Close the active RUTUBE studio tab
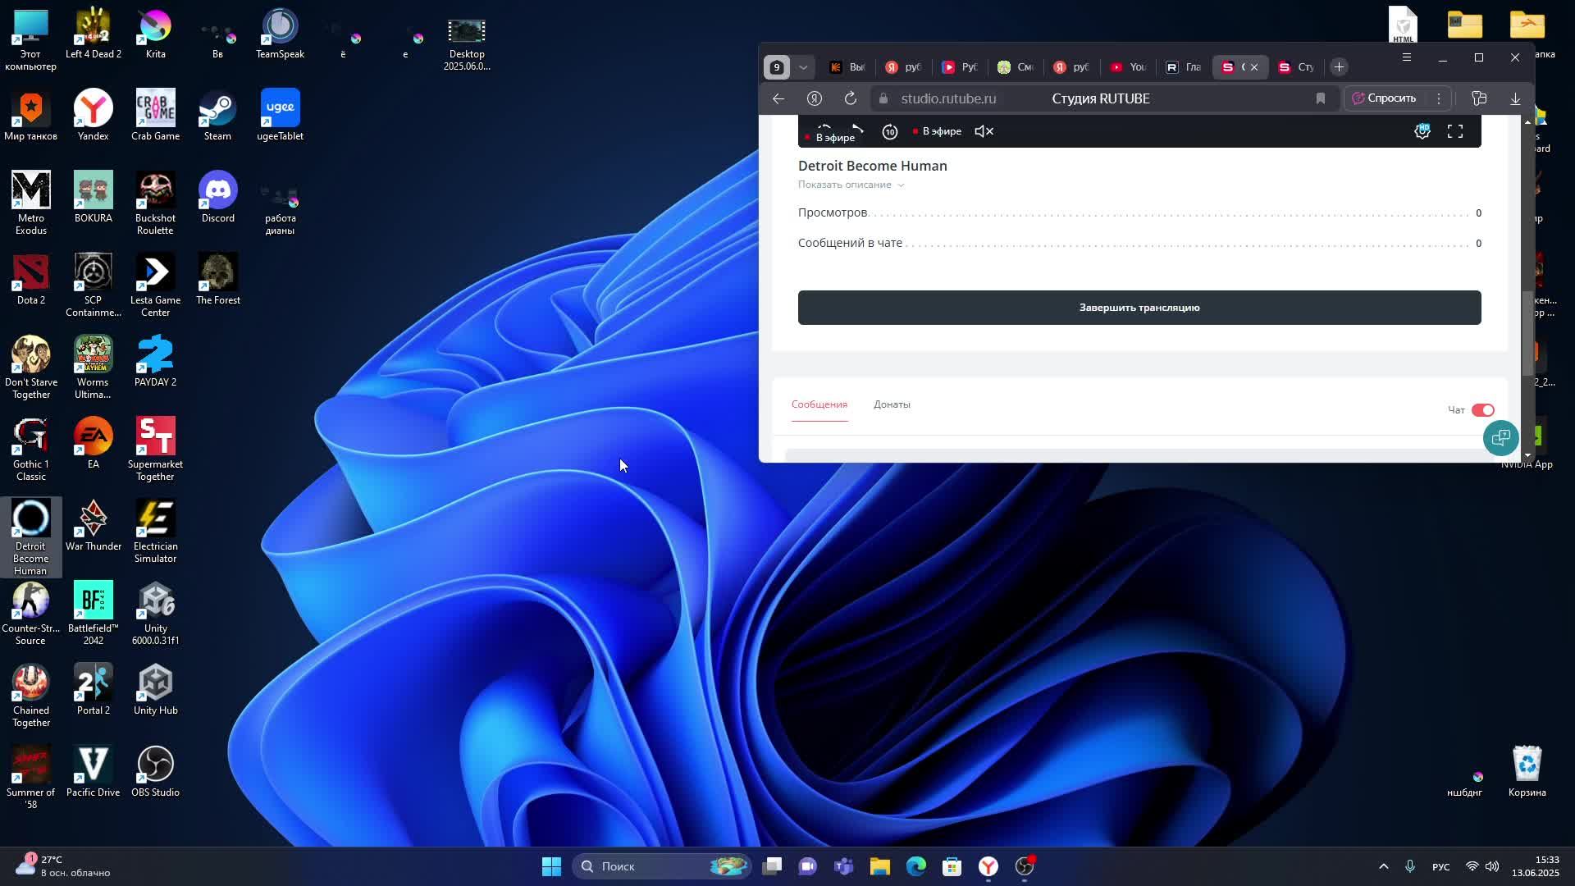This screenshot has height=886, width=1575. (x=1254, y=67)
